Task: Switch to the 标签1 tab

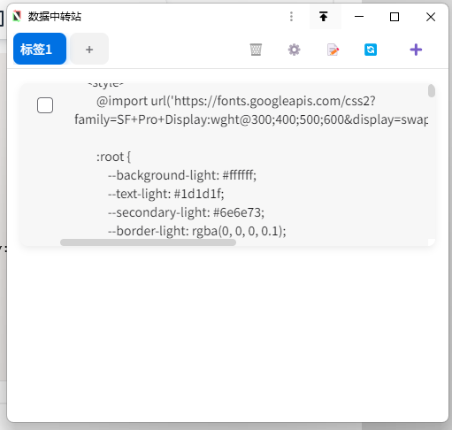Action: 40,49
